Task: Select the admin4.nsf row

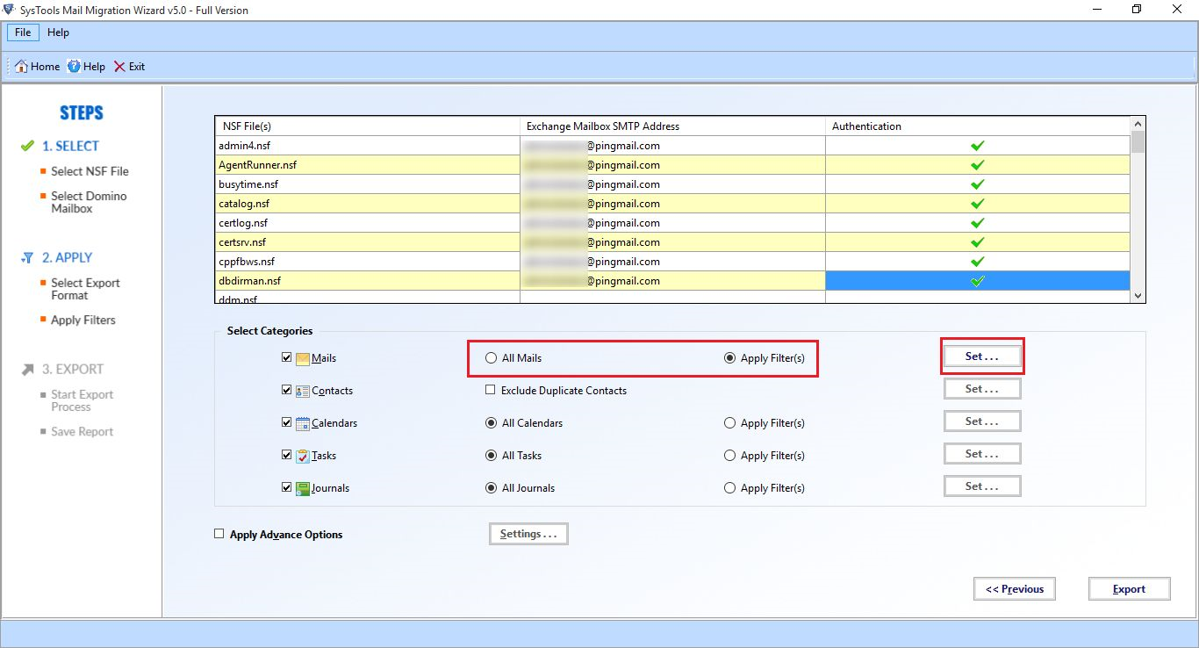Action: click(672, 146)
